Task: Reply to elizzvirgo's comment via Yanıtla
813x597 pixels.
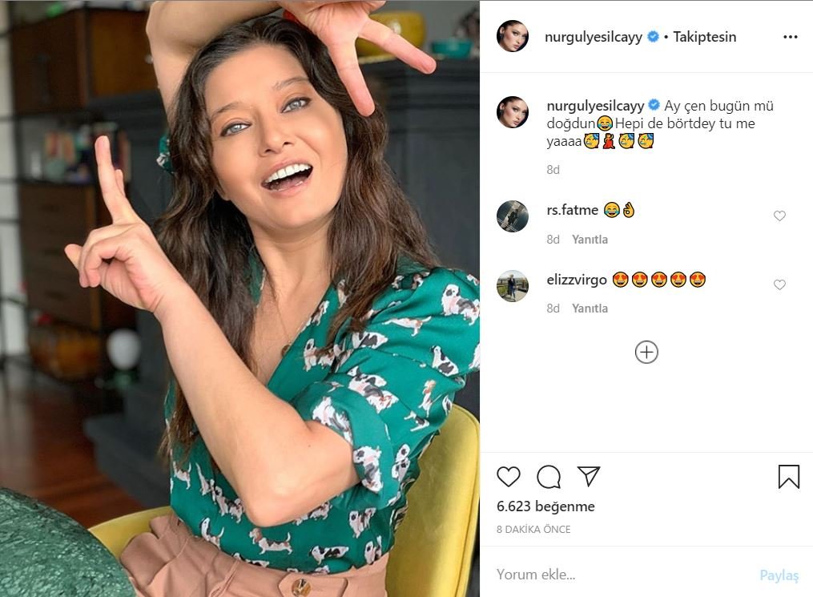Action: [590, 309]
